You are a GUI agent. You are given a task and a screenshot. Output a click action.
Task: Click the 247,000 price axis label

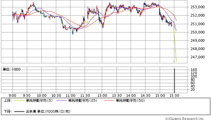pos(197,57)
